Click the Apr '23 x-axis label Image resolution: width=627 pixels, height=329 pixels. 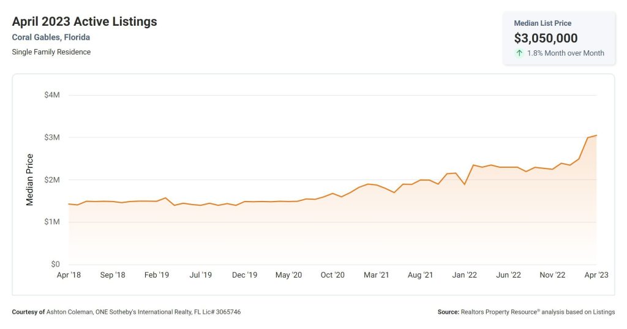point(596,275)
